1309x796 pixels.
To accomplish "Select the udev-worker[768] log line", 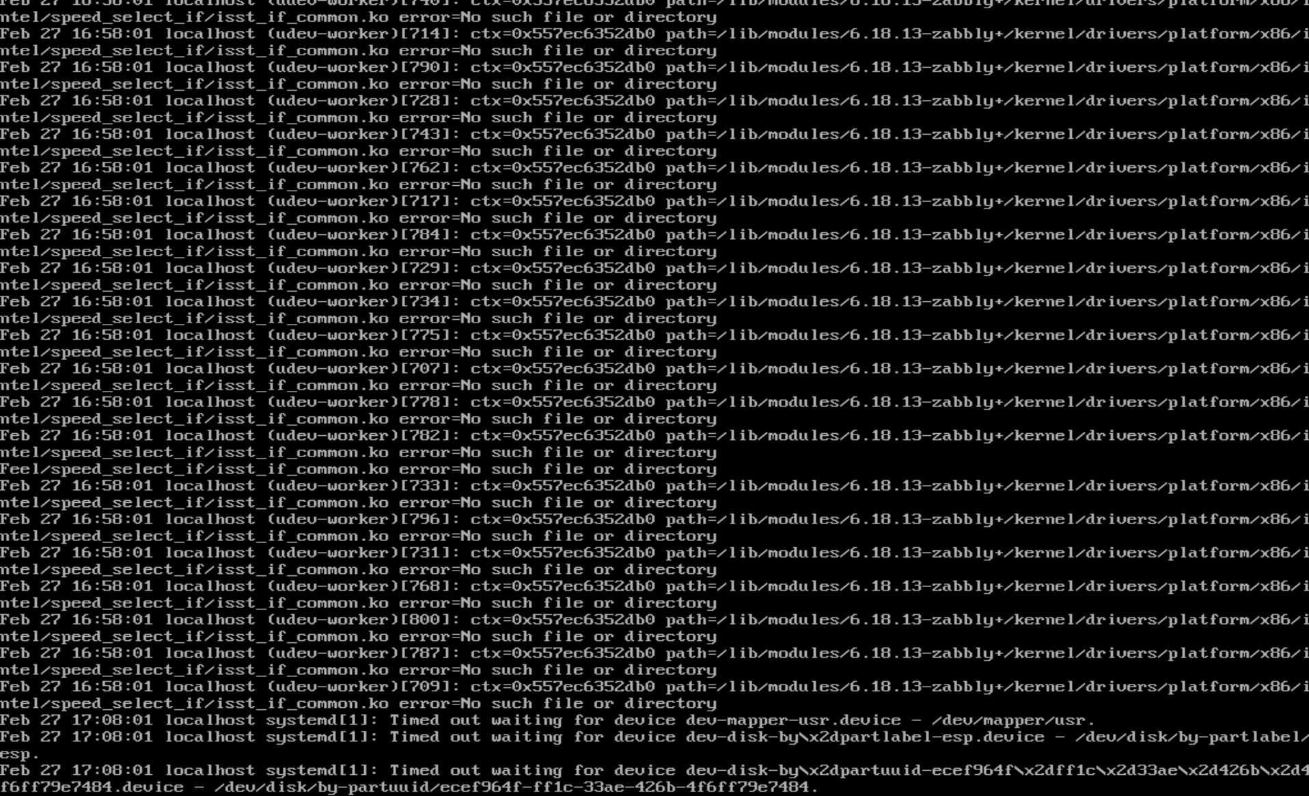I will [x=654, y=594].
